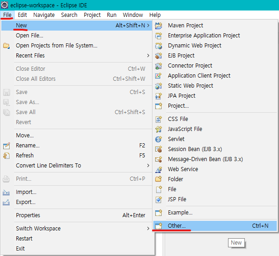The width and height of the screenshot is (279, 256).
Task: Click the Application Client Project icon
Action: pyautogui.click(x=158, y=76)
